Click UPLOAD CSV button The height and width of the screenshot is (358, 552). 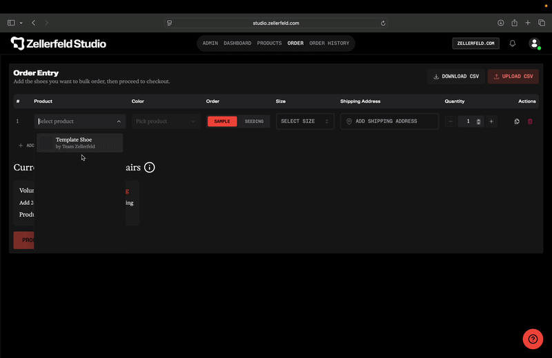click(x=513, y=77)
